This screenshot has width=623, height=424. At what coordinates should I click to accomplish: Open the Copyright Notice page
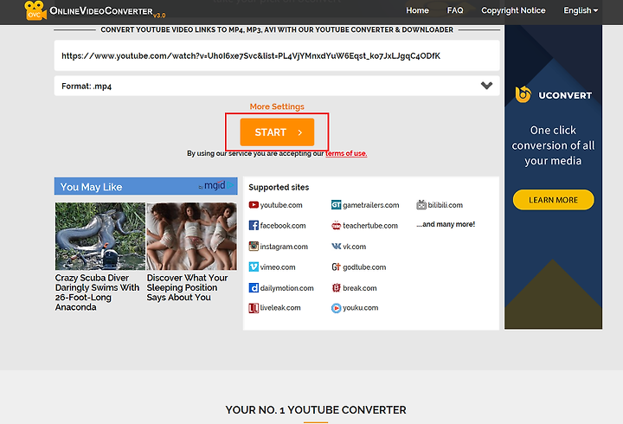click(x=513, y=10)
